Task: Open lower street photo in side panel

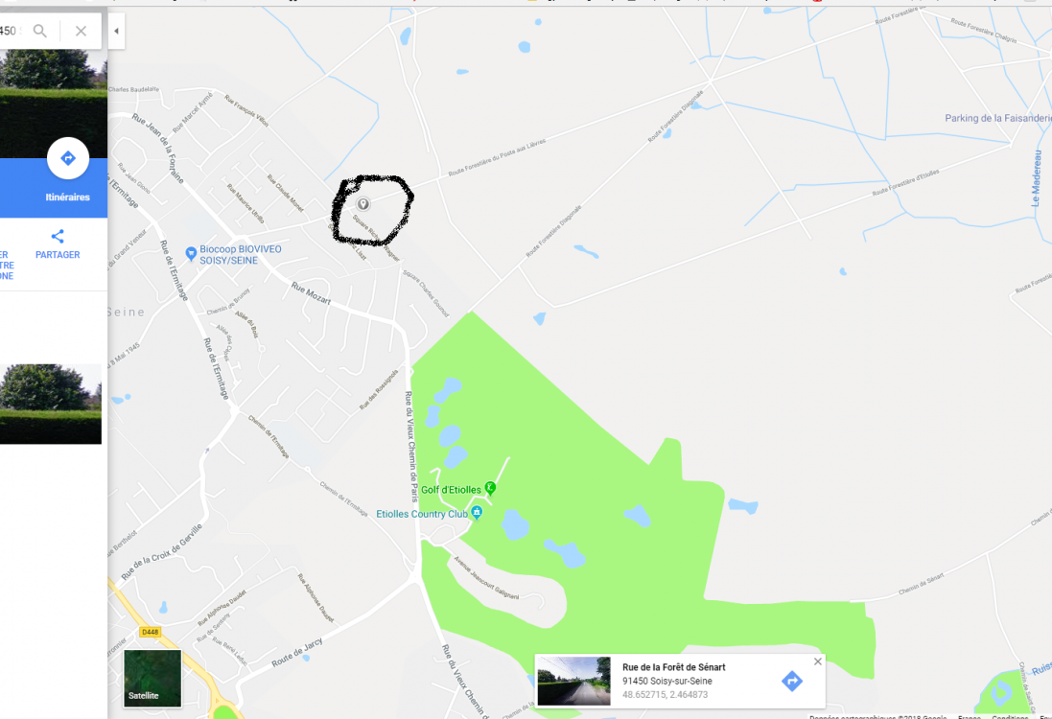Action: pos(50,404)
